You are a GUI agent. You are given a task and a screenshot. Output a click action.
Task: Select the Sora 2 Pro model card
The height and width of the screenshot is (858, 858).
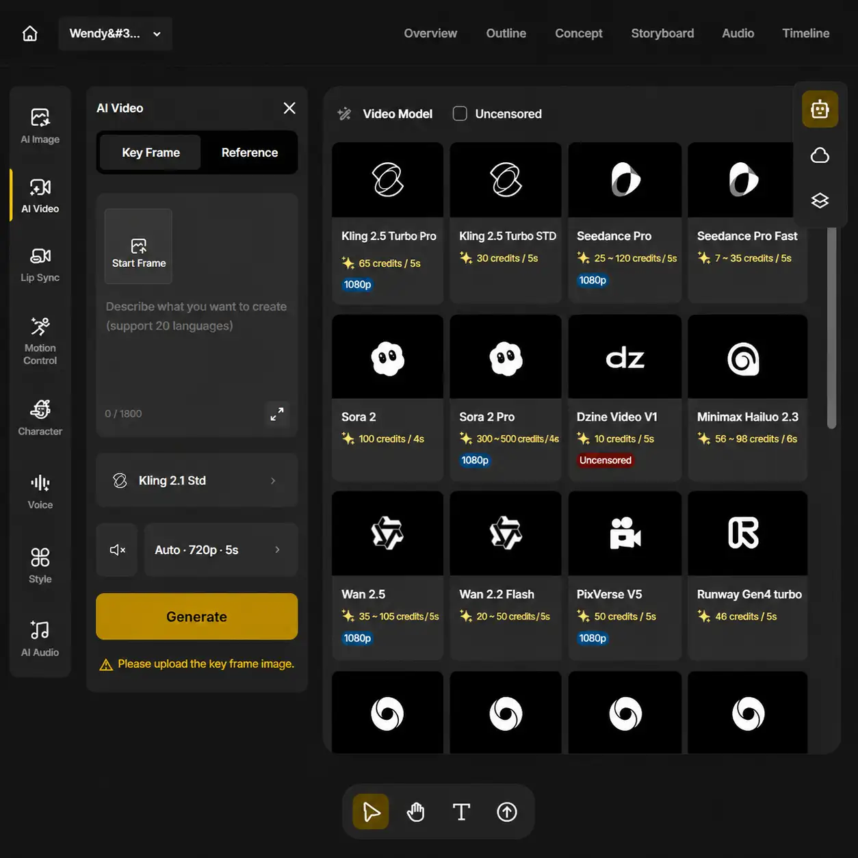click(506, 398)
